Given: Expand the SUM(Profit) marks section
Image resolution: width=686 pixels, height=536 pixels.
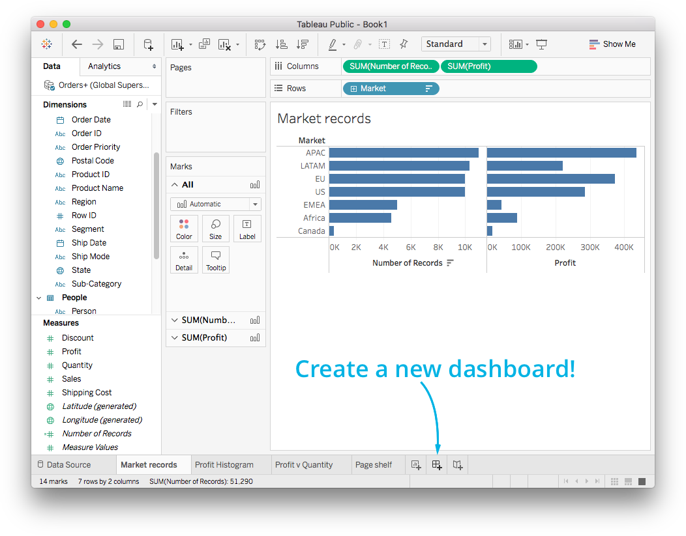Looking at the screenshot, I should point(174,337).
